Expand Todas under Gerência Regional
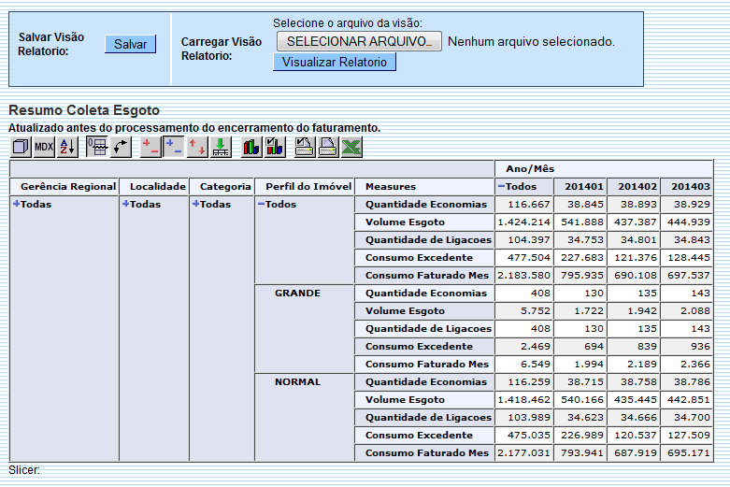The height and width of the screenshot is (487, 730). click(17, 204)
